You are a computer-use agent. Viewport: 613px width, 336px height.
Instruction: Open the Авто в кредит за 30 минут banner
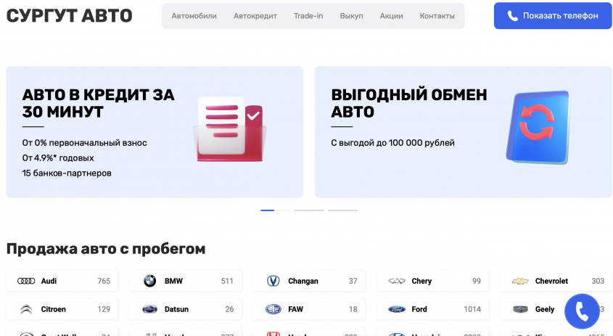tap(155, 132)
